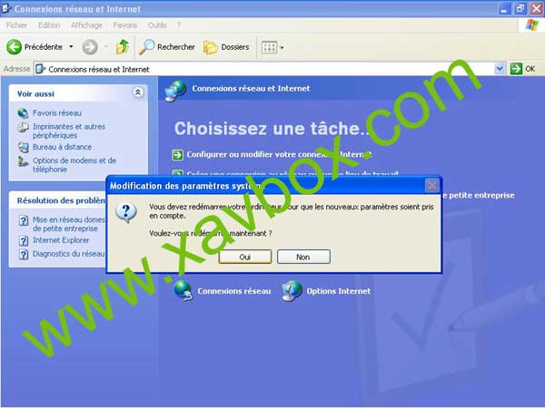This screenshot has height=408, width=545.
Task: Open the Outils menu
Action: [157, 25]
